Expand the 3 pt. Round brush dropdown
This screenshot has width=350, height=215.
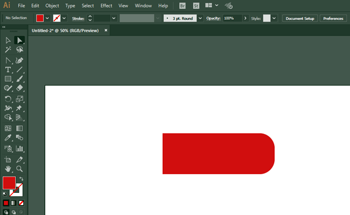tap(200, 18)
